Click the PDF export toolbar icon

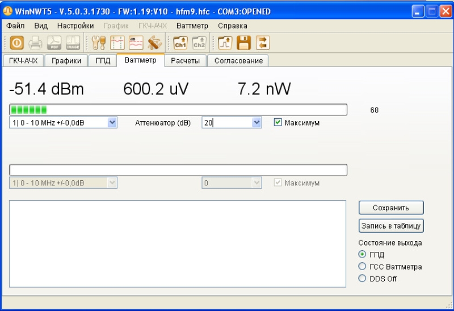[x=54, y=43]
